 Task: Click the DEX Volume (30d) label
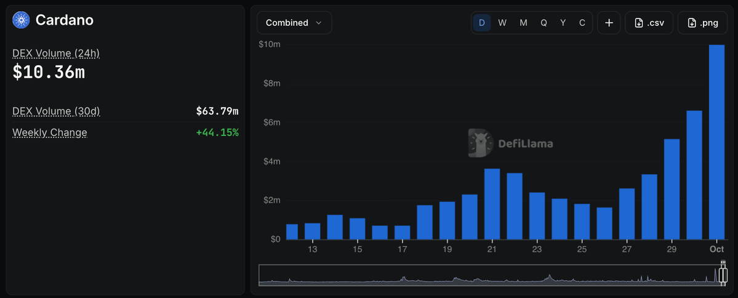click(x=56, y=111)
